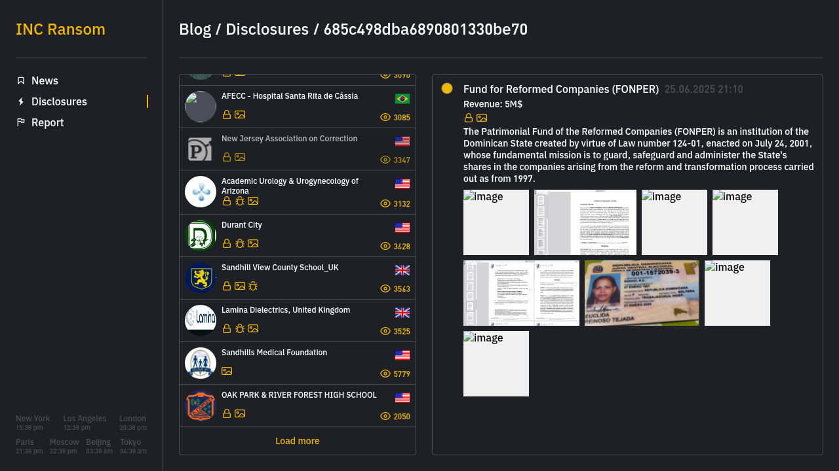Click the News bookmark icon in sidebar

[21, 80]
